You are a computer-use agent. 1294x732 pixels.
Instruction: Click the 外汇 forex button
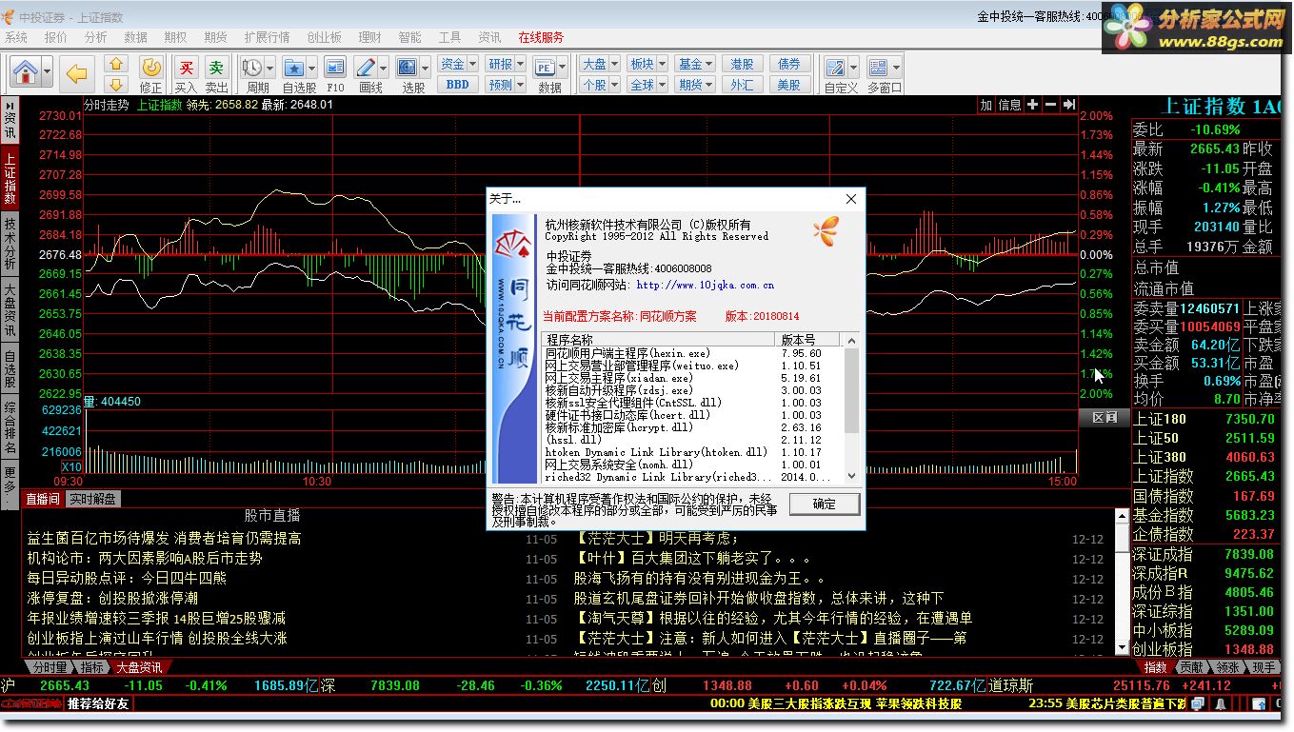[x=743, y=85]
